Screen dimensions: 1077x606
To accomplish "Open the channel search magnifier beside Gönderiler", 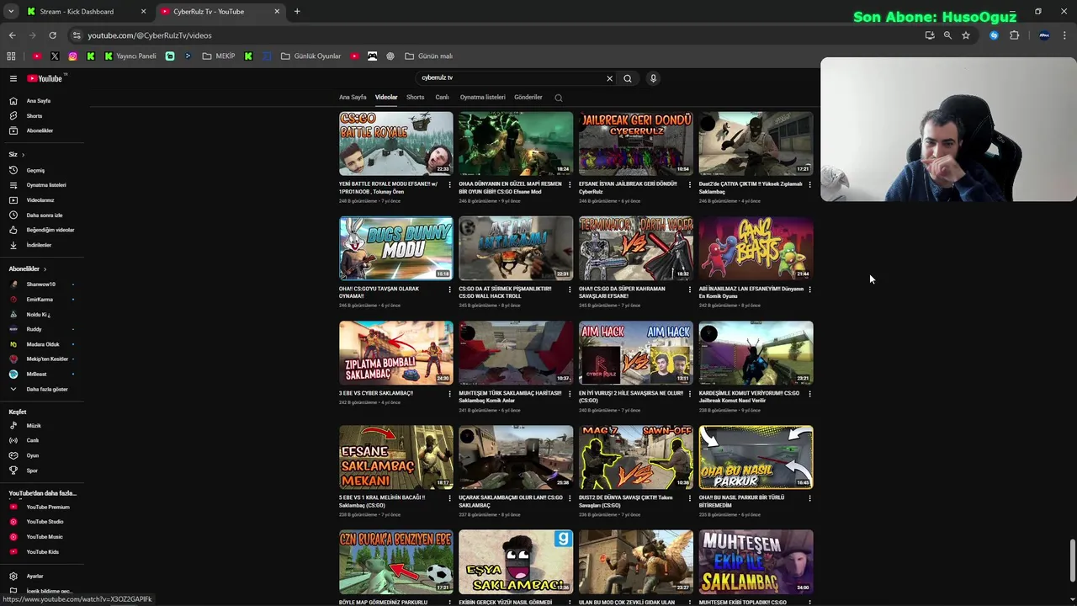I will [x=558, y=98].
